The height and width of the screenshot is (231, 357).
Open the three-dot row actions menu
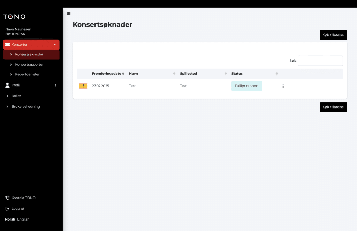(283, 86)
